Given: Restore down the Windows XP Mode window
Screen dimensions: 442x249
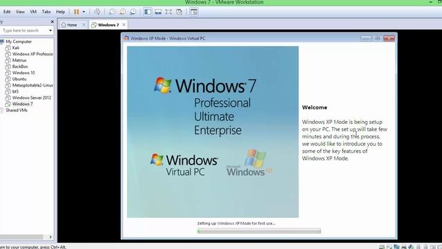Looking at the screenshot, I should point(377,39).
